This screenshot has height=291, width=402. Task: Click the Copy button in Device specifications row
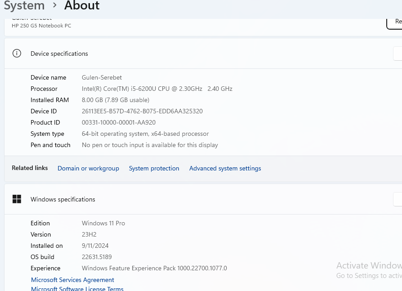[x=398, y=54]
